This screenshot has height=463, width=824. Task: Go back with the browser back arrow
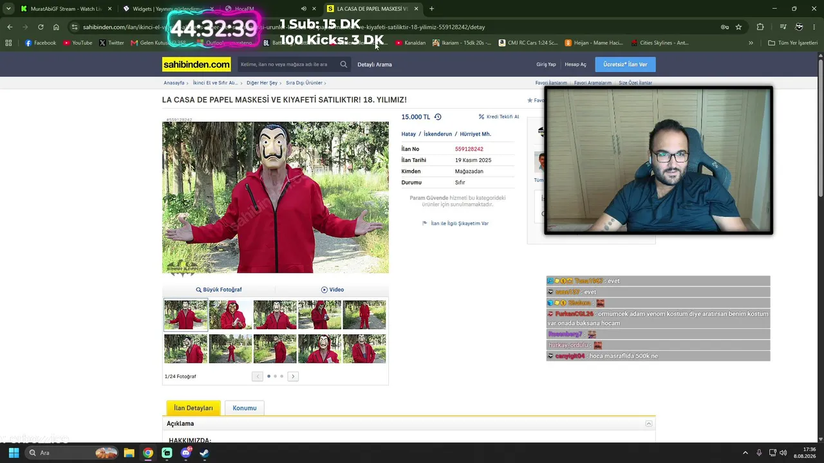10,27
